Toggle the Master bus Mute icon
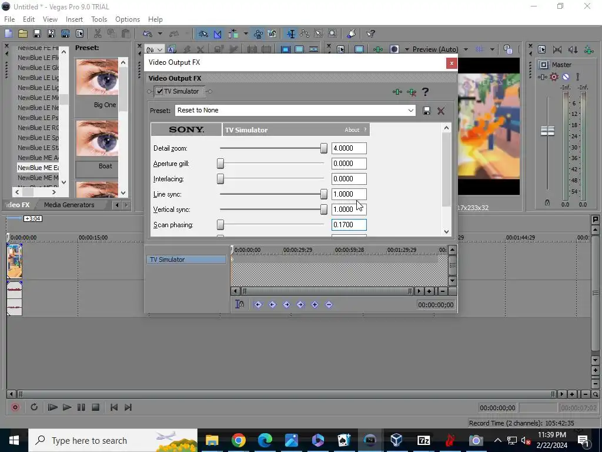This screenshot has width=602, height=452. click(x=566, y=77)
